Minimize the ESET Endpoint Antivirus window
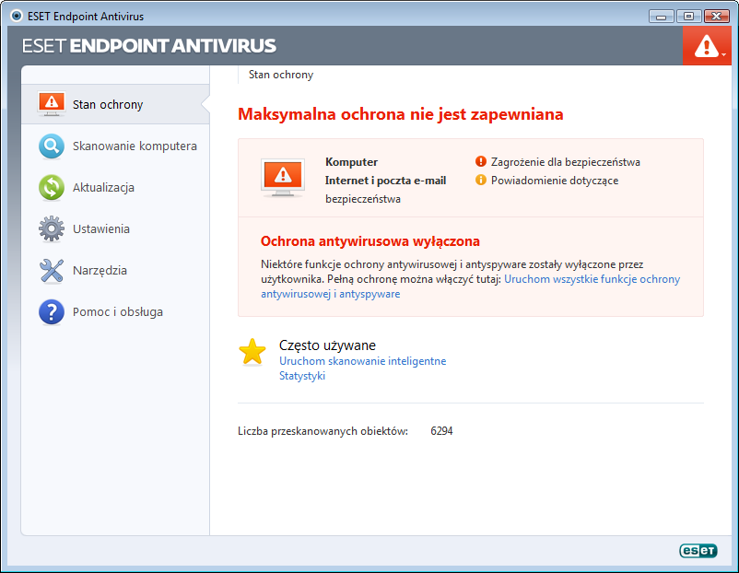 pos(662,17)
